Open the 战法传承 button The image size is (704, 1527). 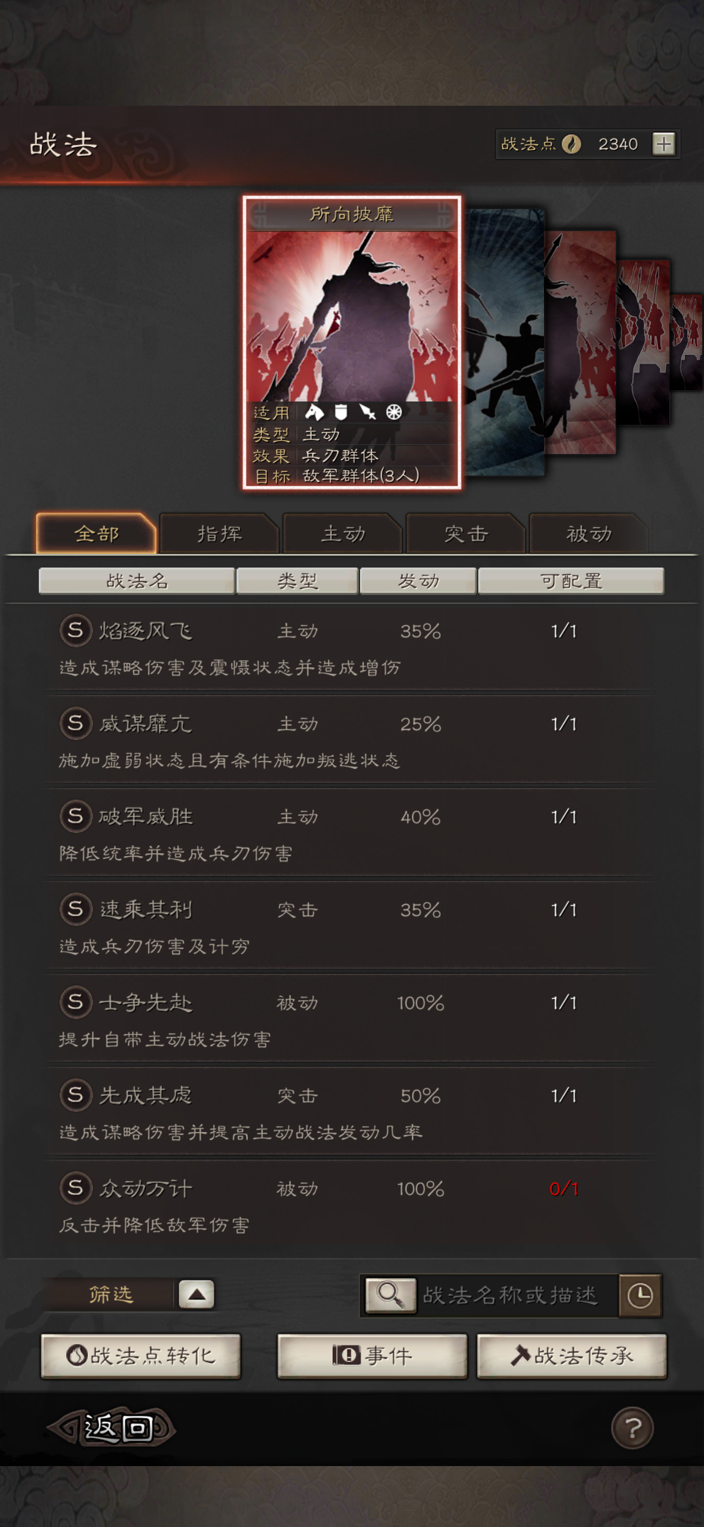click(571, 1356)
